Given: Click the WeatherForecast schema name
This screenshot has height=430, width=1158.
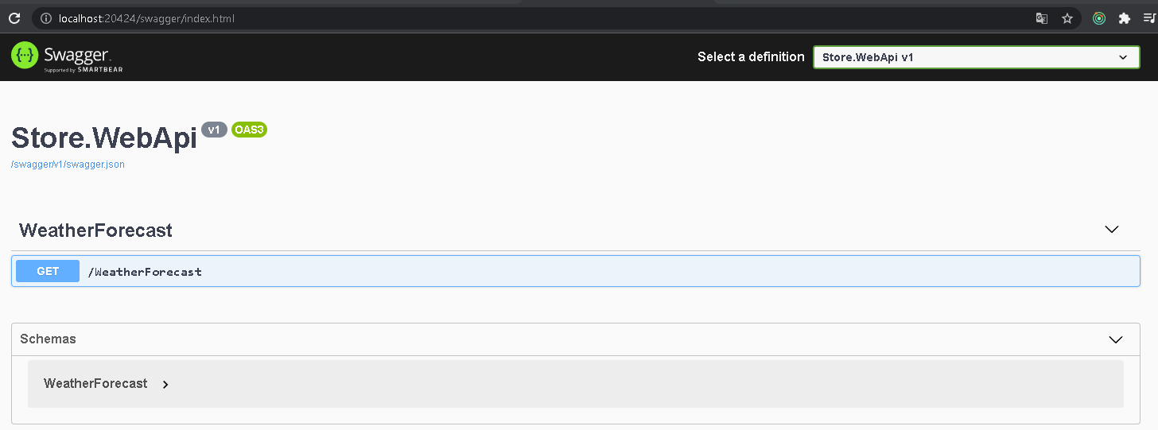Looking at the screenshot, I should pyautogui.click(x=95, y=384).
